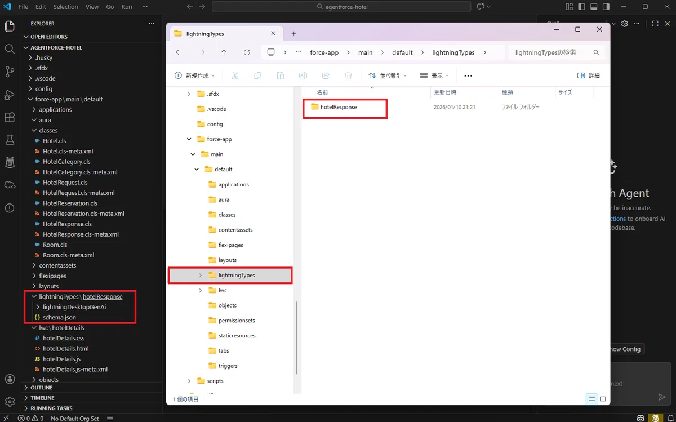Viewport: 676px width, 422px height.
Task: Open the Selection menu in VS Code
Action: click(x=66, y=7)
